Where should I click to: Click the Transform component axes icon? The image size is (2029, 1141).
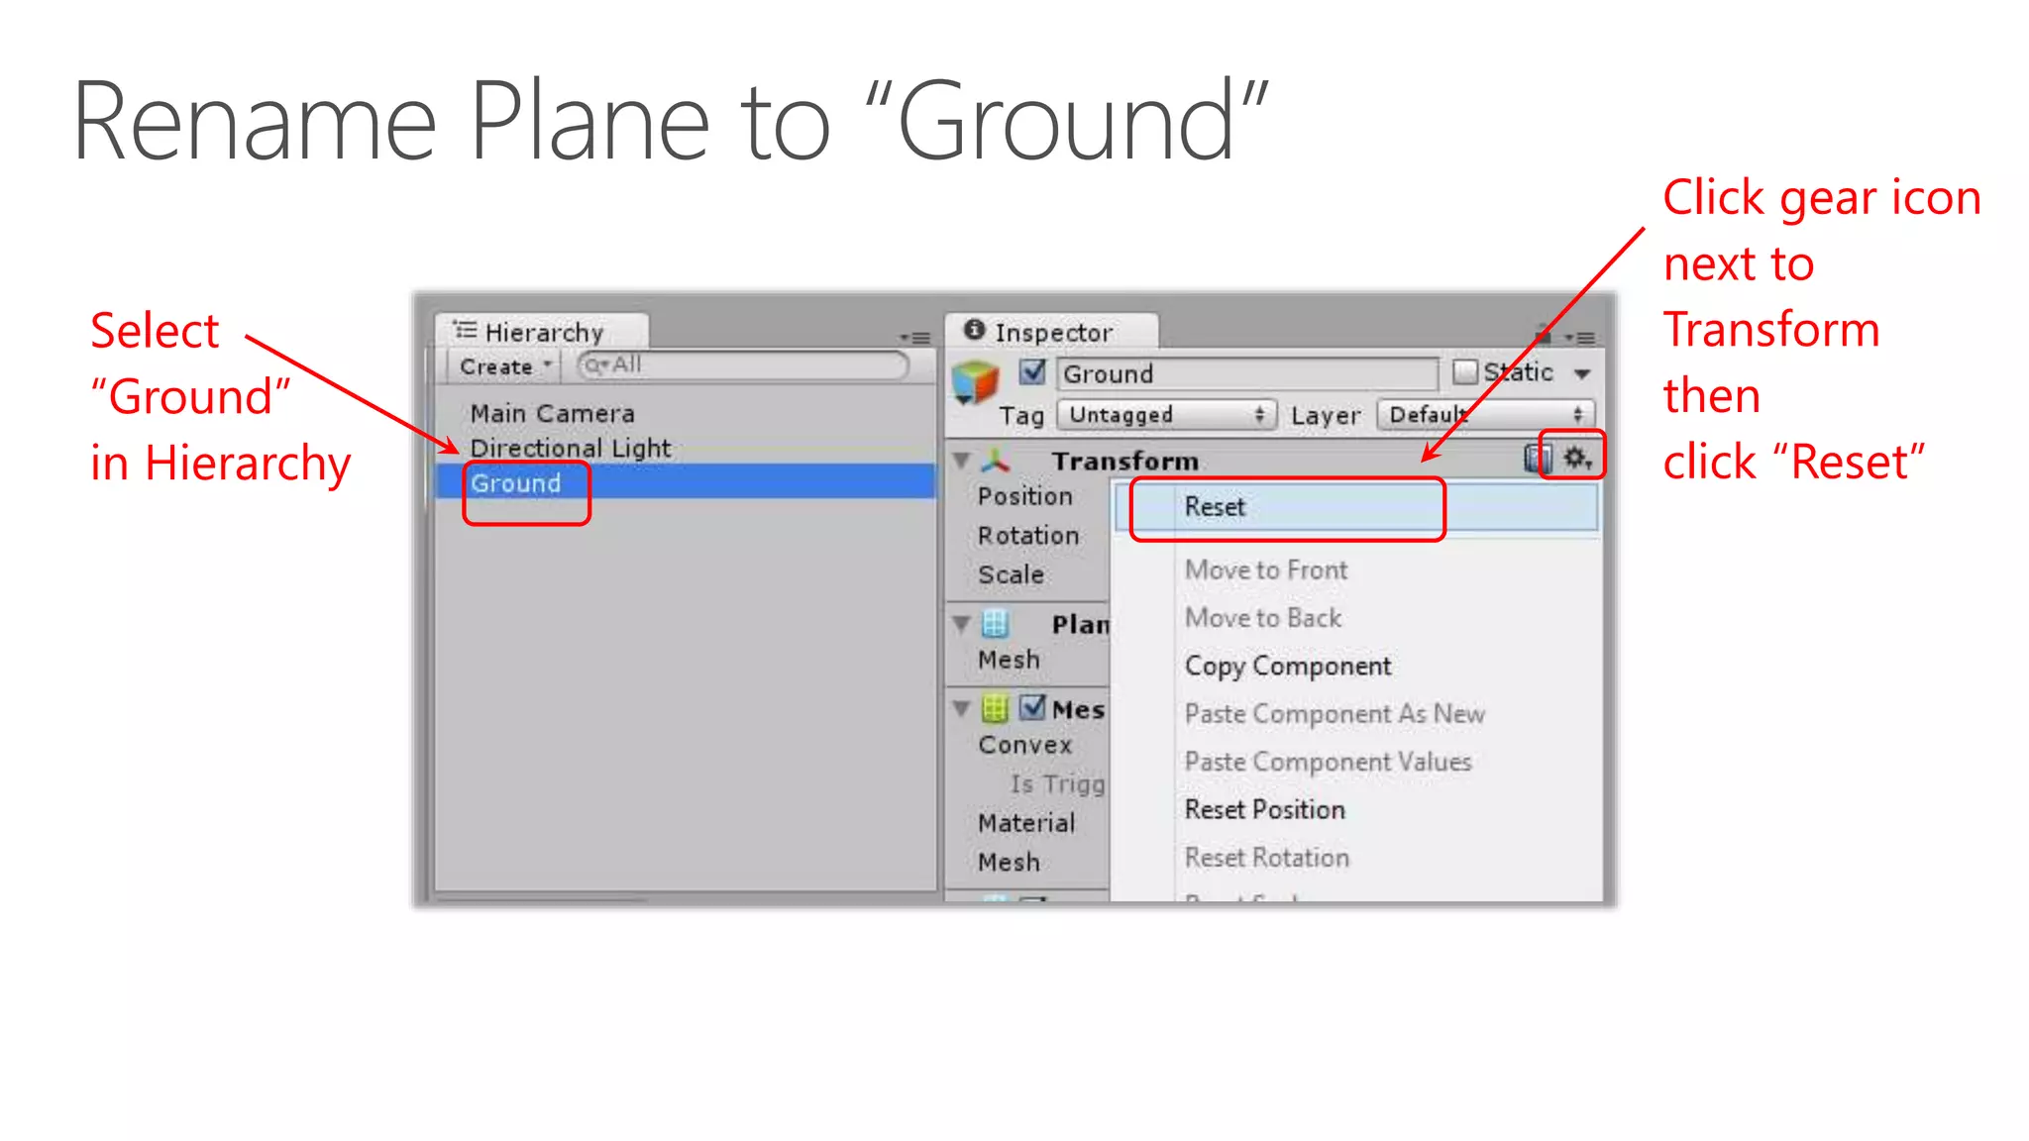point(996,461)
